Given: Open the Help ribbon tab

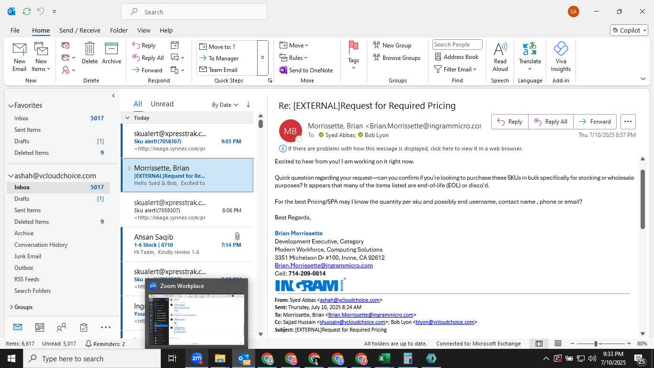Looking at the screenshot, I should 166,30.
